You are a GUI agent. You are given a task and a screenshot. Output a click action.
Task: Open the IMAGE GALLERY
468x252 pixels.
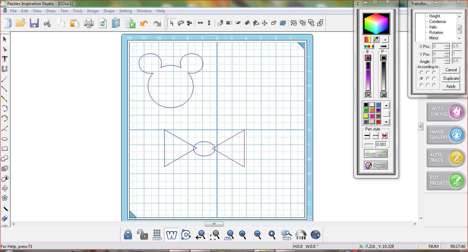point(446,135)
